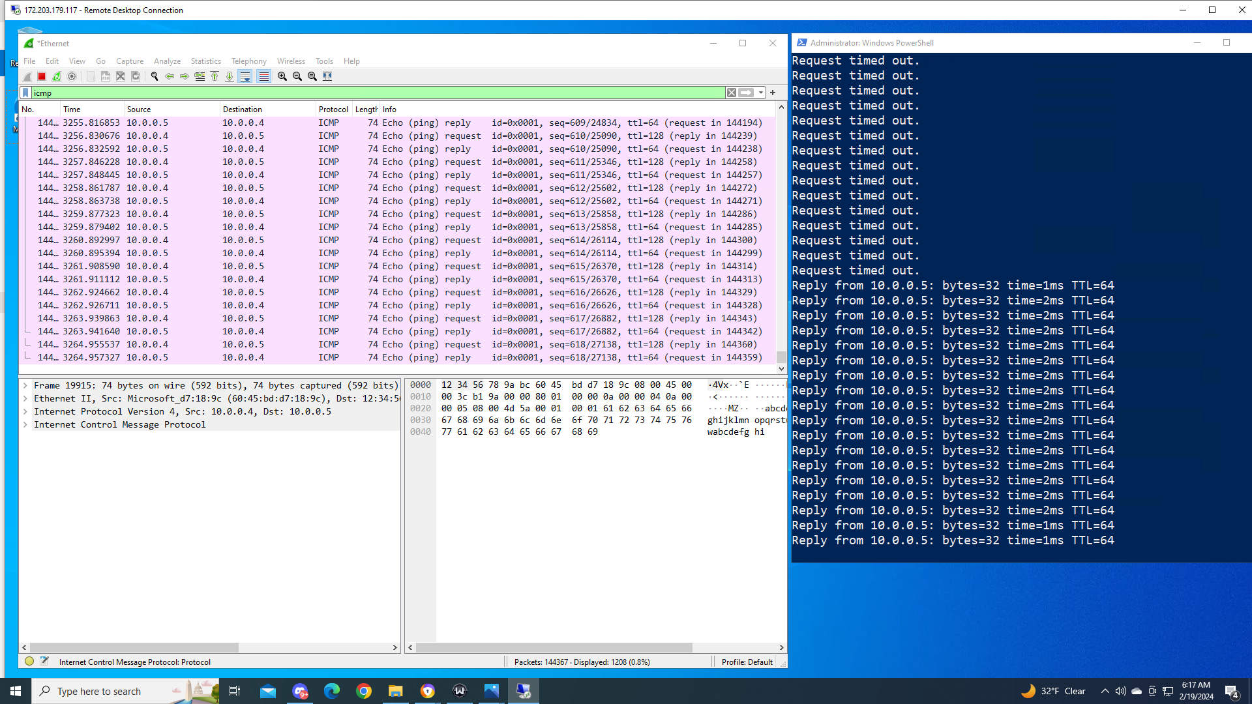Zoom in the packet list text
This screenshot has height=704, width=1252.
(282, 76)
